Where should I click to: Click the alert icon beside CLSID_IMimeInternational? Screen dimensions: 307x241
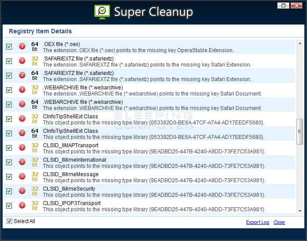point(22,162)
